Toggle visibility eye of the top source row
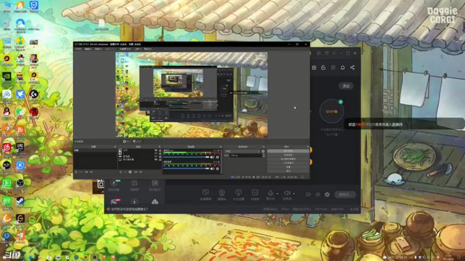Screen dimensions: 465x261 click(156, 150)
